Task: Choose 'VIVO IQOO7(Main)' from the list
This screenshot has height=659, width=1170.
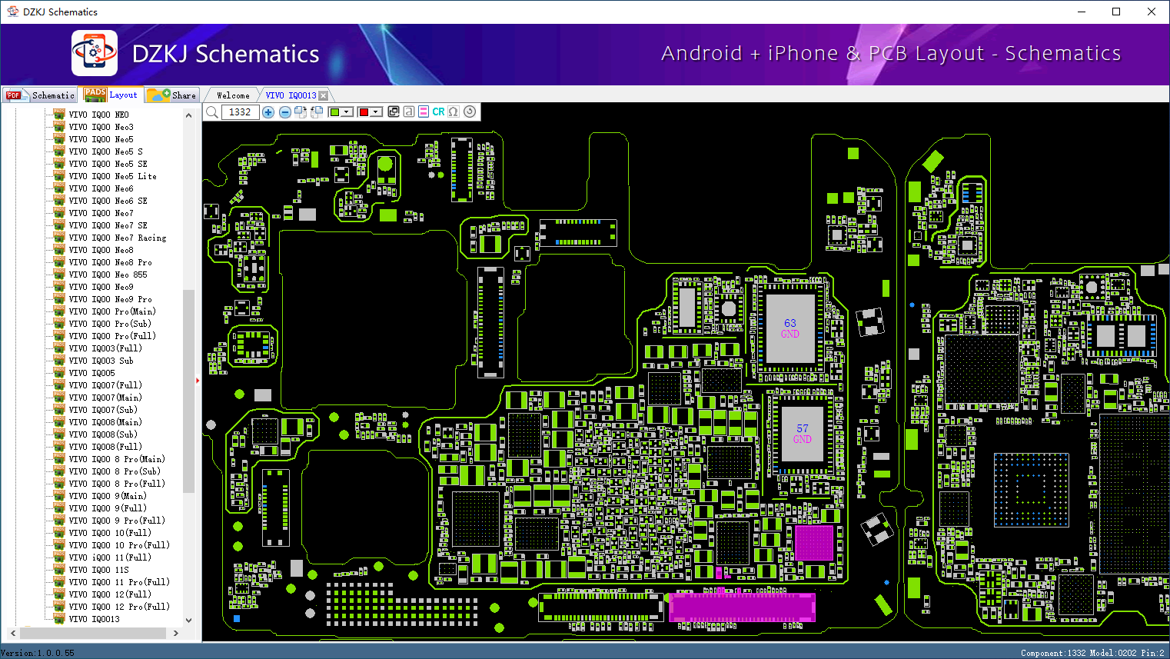Action: 105,398
